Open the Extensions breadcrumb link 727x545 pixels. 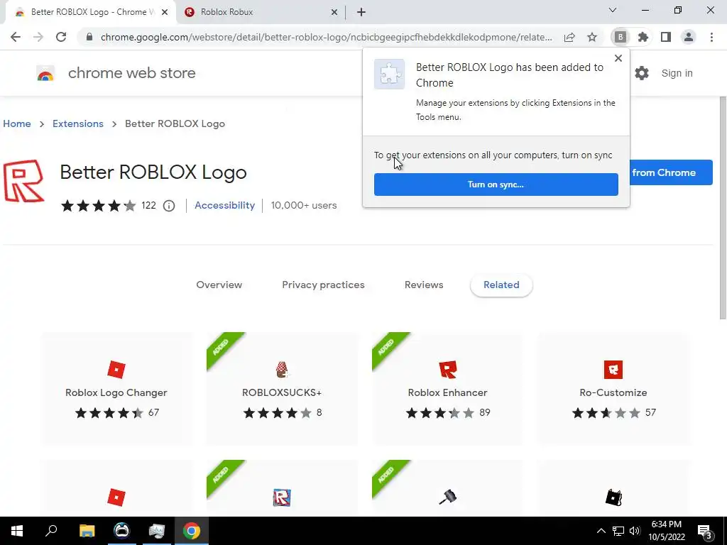(x=78, y=123)
